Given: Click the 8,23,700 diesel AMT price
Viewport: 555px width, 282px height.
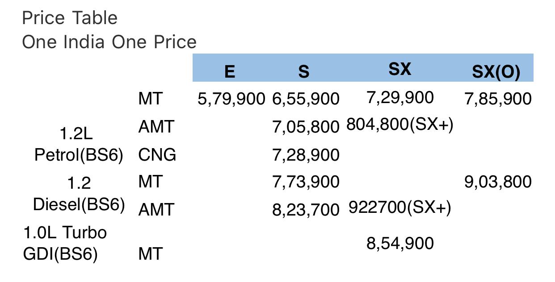Looking at the screenshot, I should pos(306,210).
